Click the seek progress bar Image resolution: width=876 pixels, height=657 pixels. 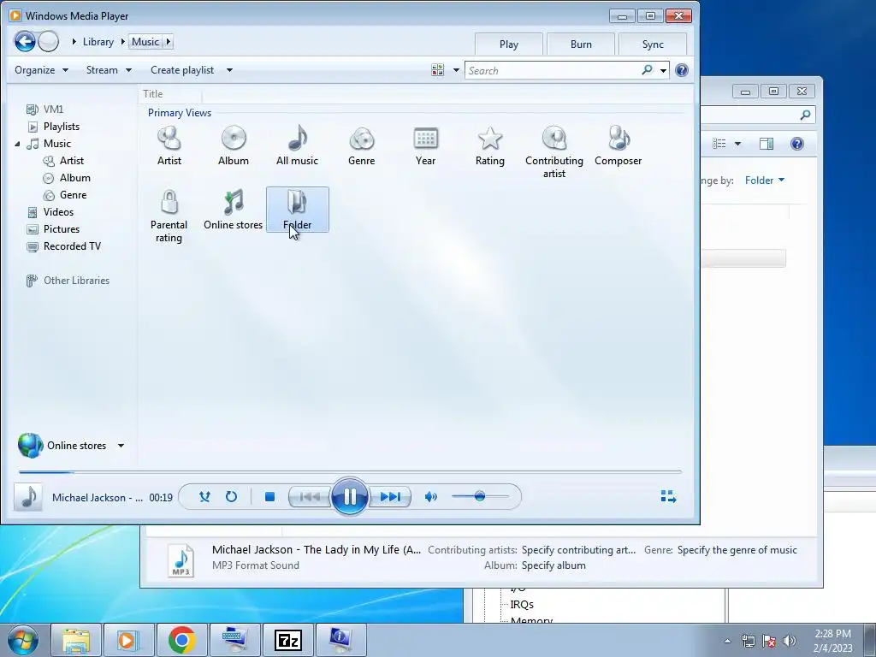pyautogui.click(x=350, y=472)
